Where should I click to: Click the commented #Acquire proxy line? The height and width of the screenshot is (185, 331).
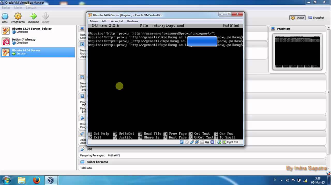tap(152, 33)
